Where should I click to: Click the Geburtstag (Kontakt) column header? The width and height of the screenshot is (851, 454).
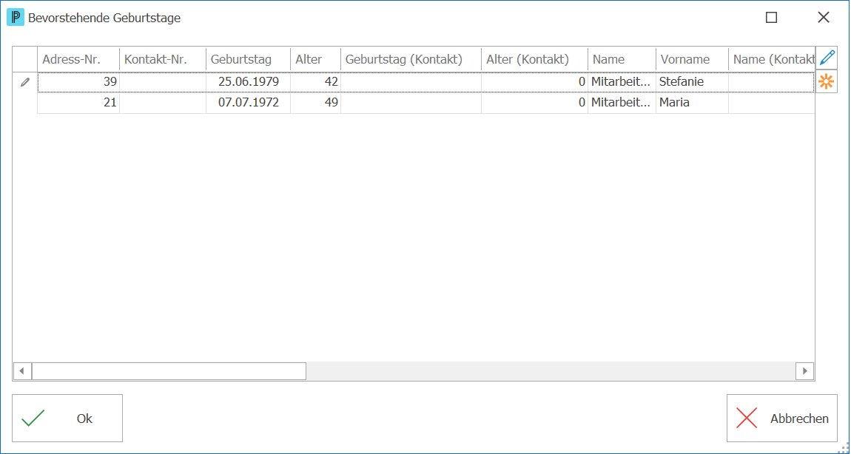point(411,59)
